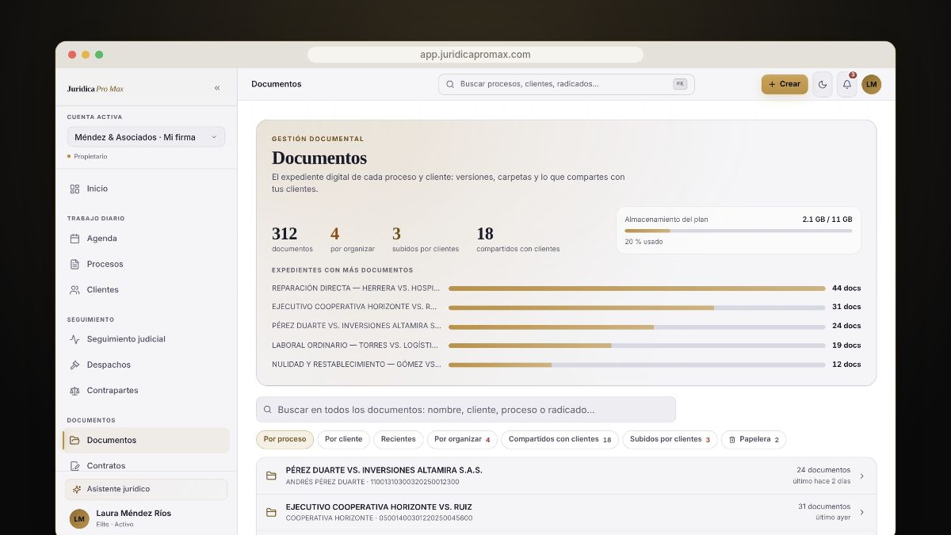Focus the global Buscar procesos search field
The height and width of the screenshot is (535, 951).
point(566,84)
